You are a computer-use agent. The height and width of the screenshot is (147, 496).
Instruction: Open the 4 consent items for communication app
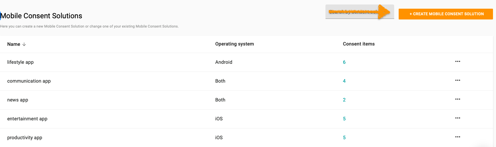[344, 81]
